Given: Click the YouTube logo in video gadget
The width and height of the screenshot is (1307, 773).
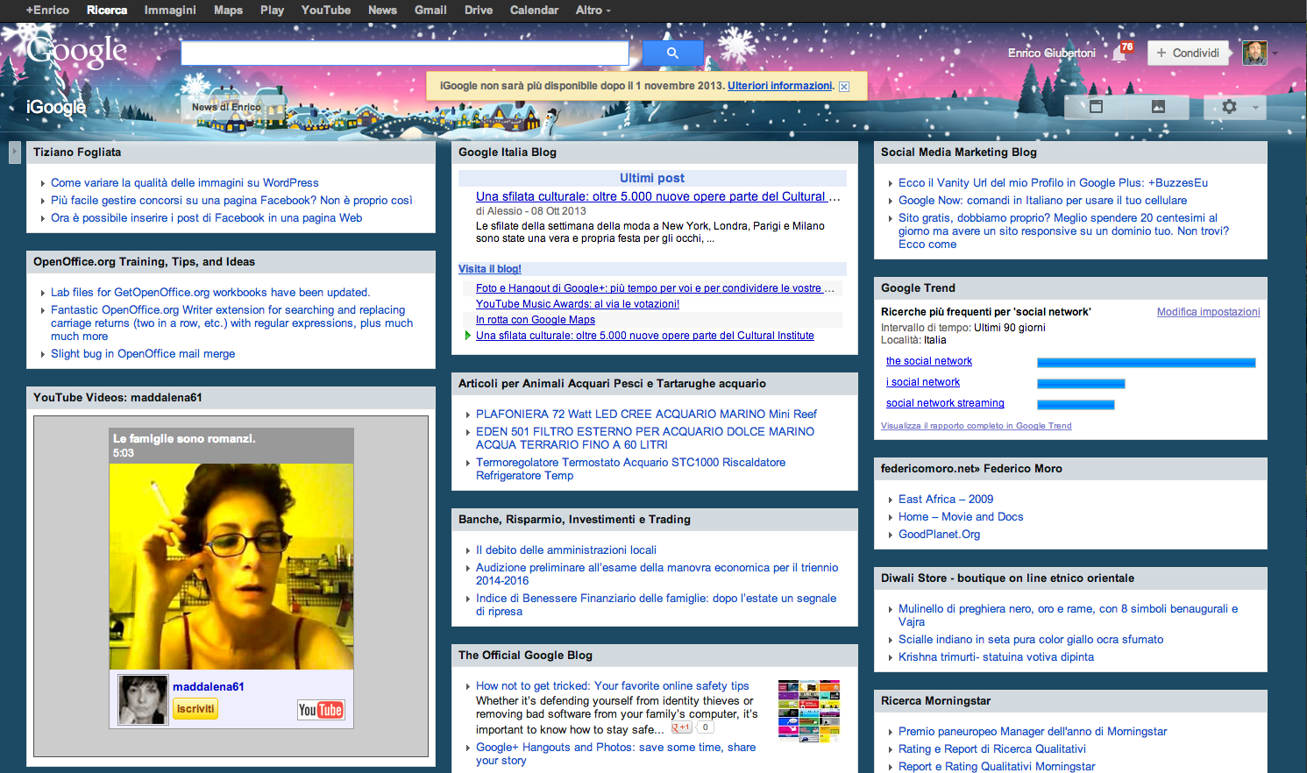Looking at the screenshot, I should click(321, 710).
